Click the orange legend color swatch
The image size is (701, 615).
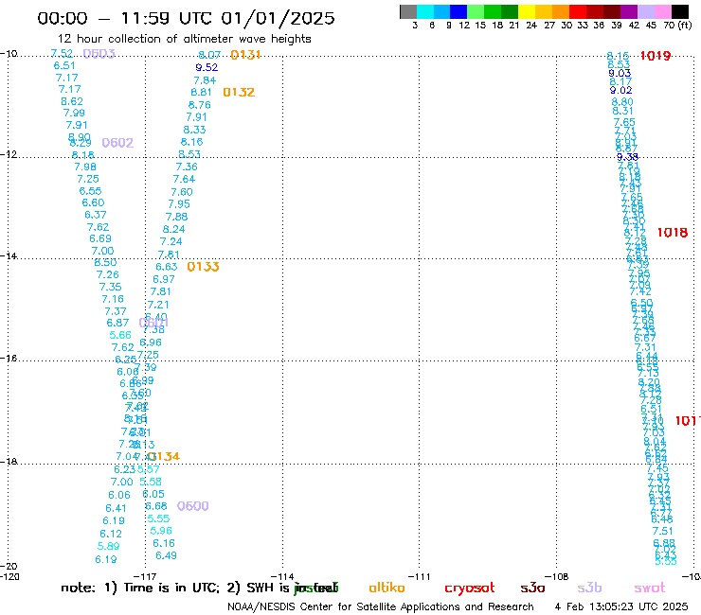(x=561, y=12)
